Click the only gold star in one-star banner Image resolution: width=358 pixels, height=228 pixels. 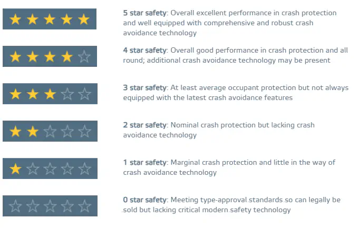click(16, 169)
